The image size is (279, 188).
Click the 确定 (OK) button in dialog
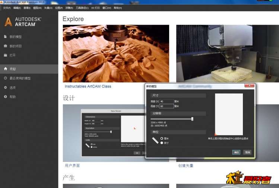click(236, 152)
